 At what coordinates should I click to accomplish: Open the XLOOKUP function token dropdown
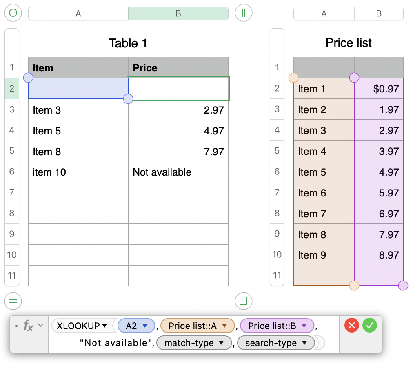104,326
